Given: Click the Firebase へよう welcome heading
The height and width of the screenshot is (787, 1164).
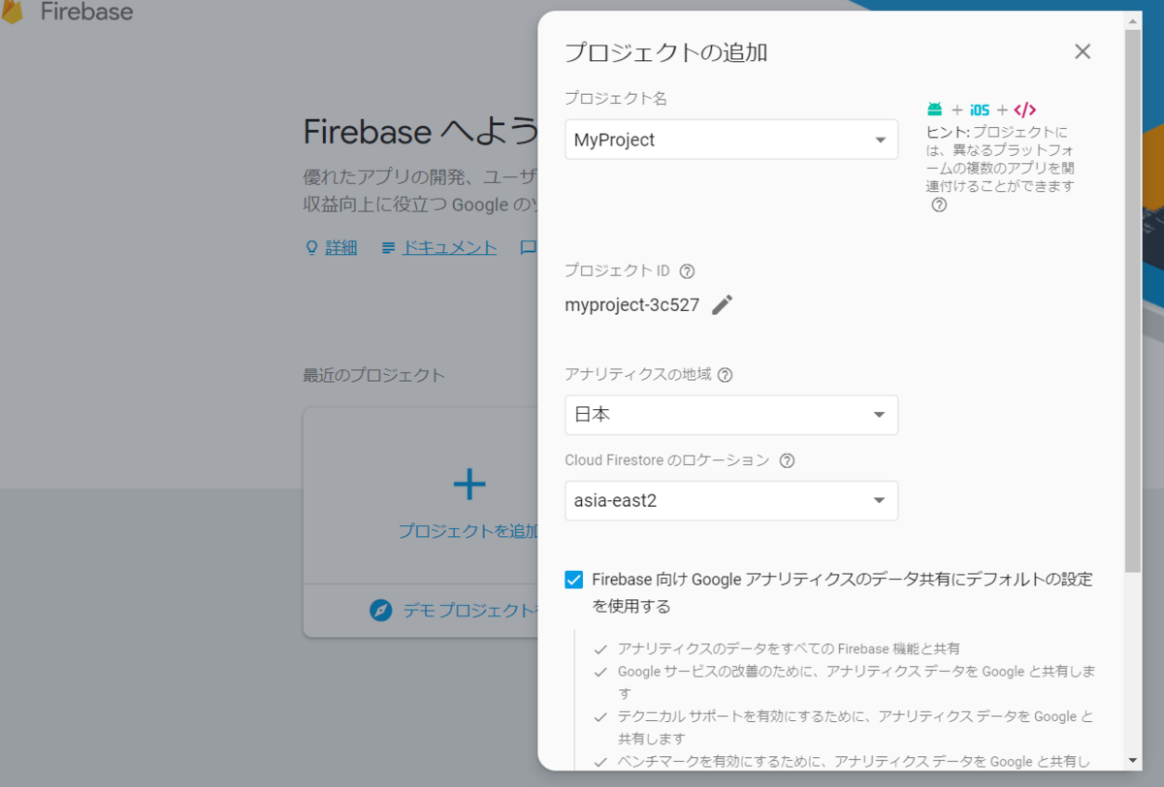Looking at the screenshot, I should pyautogui.click(x=421, y=131).
